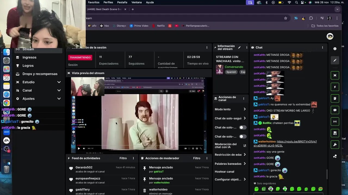Open walterholdeo's youtu.be link in chat
This screenshot has width=348, height=195.
(x=285, y=144)
